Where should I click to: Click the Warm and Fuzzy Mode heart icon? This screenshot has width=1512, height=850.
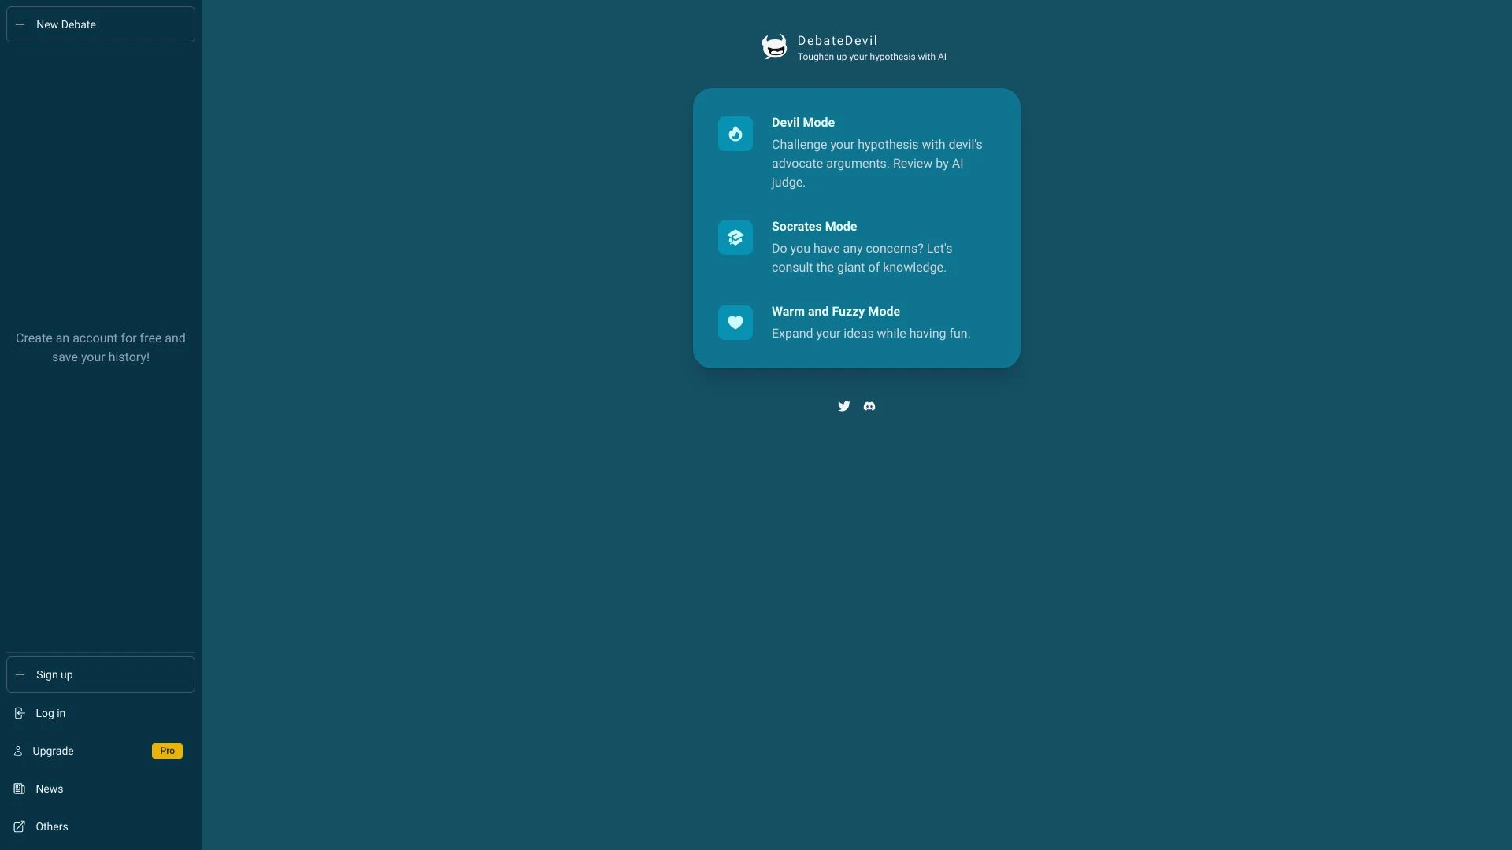pos(735,322)
